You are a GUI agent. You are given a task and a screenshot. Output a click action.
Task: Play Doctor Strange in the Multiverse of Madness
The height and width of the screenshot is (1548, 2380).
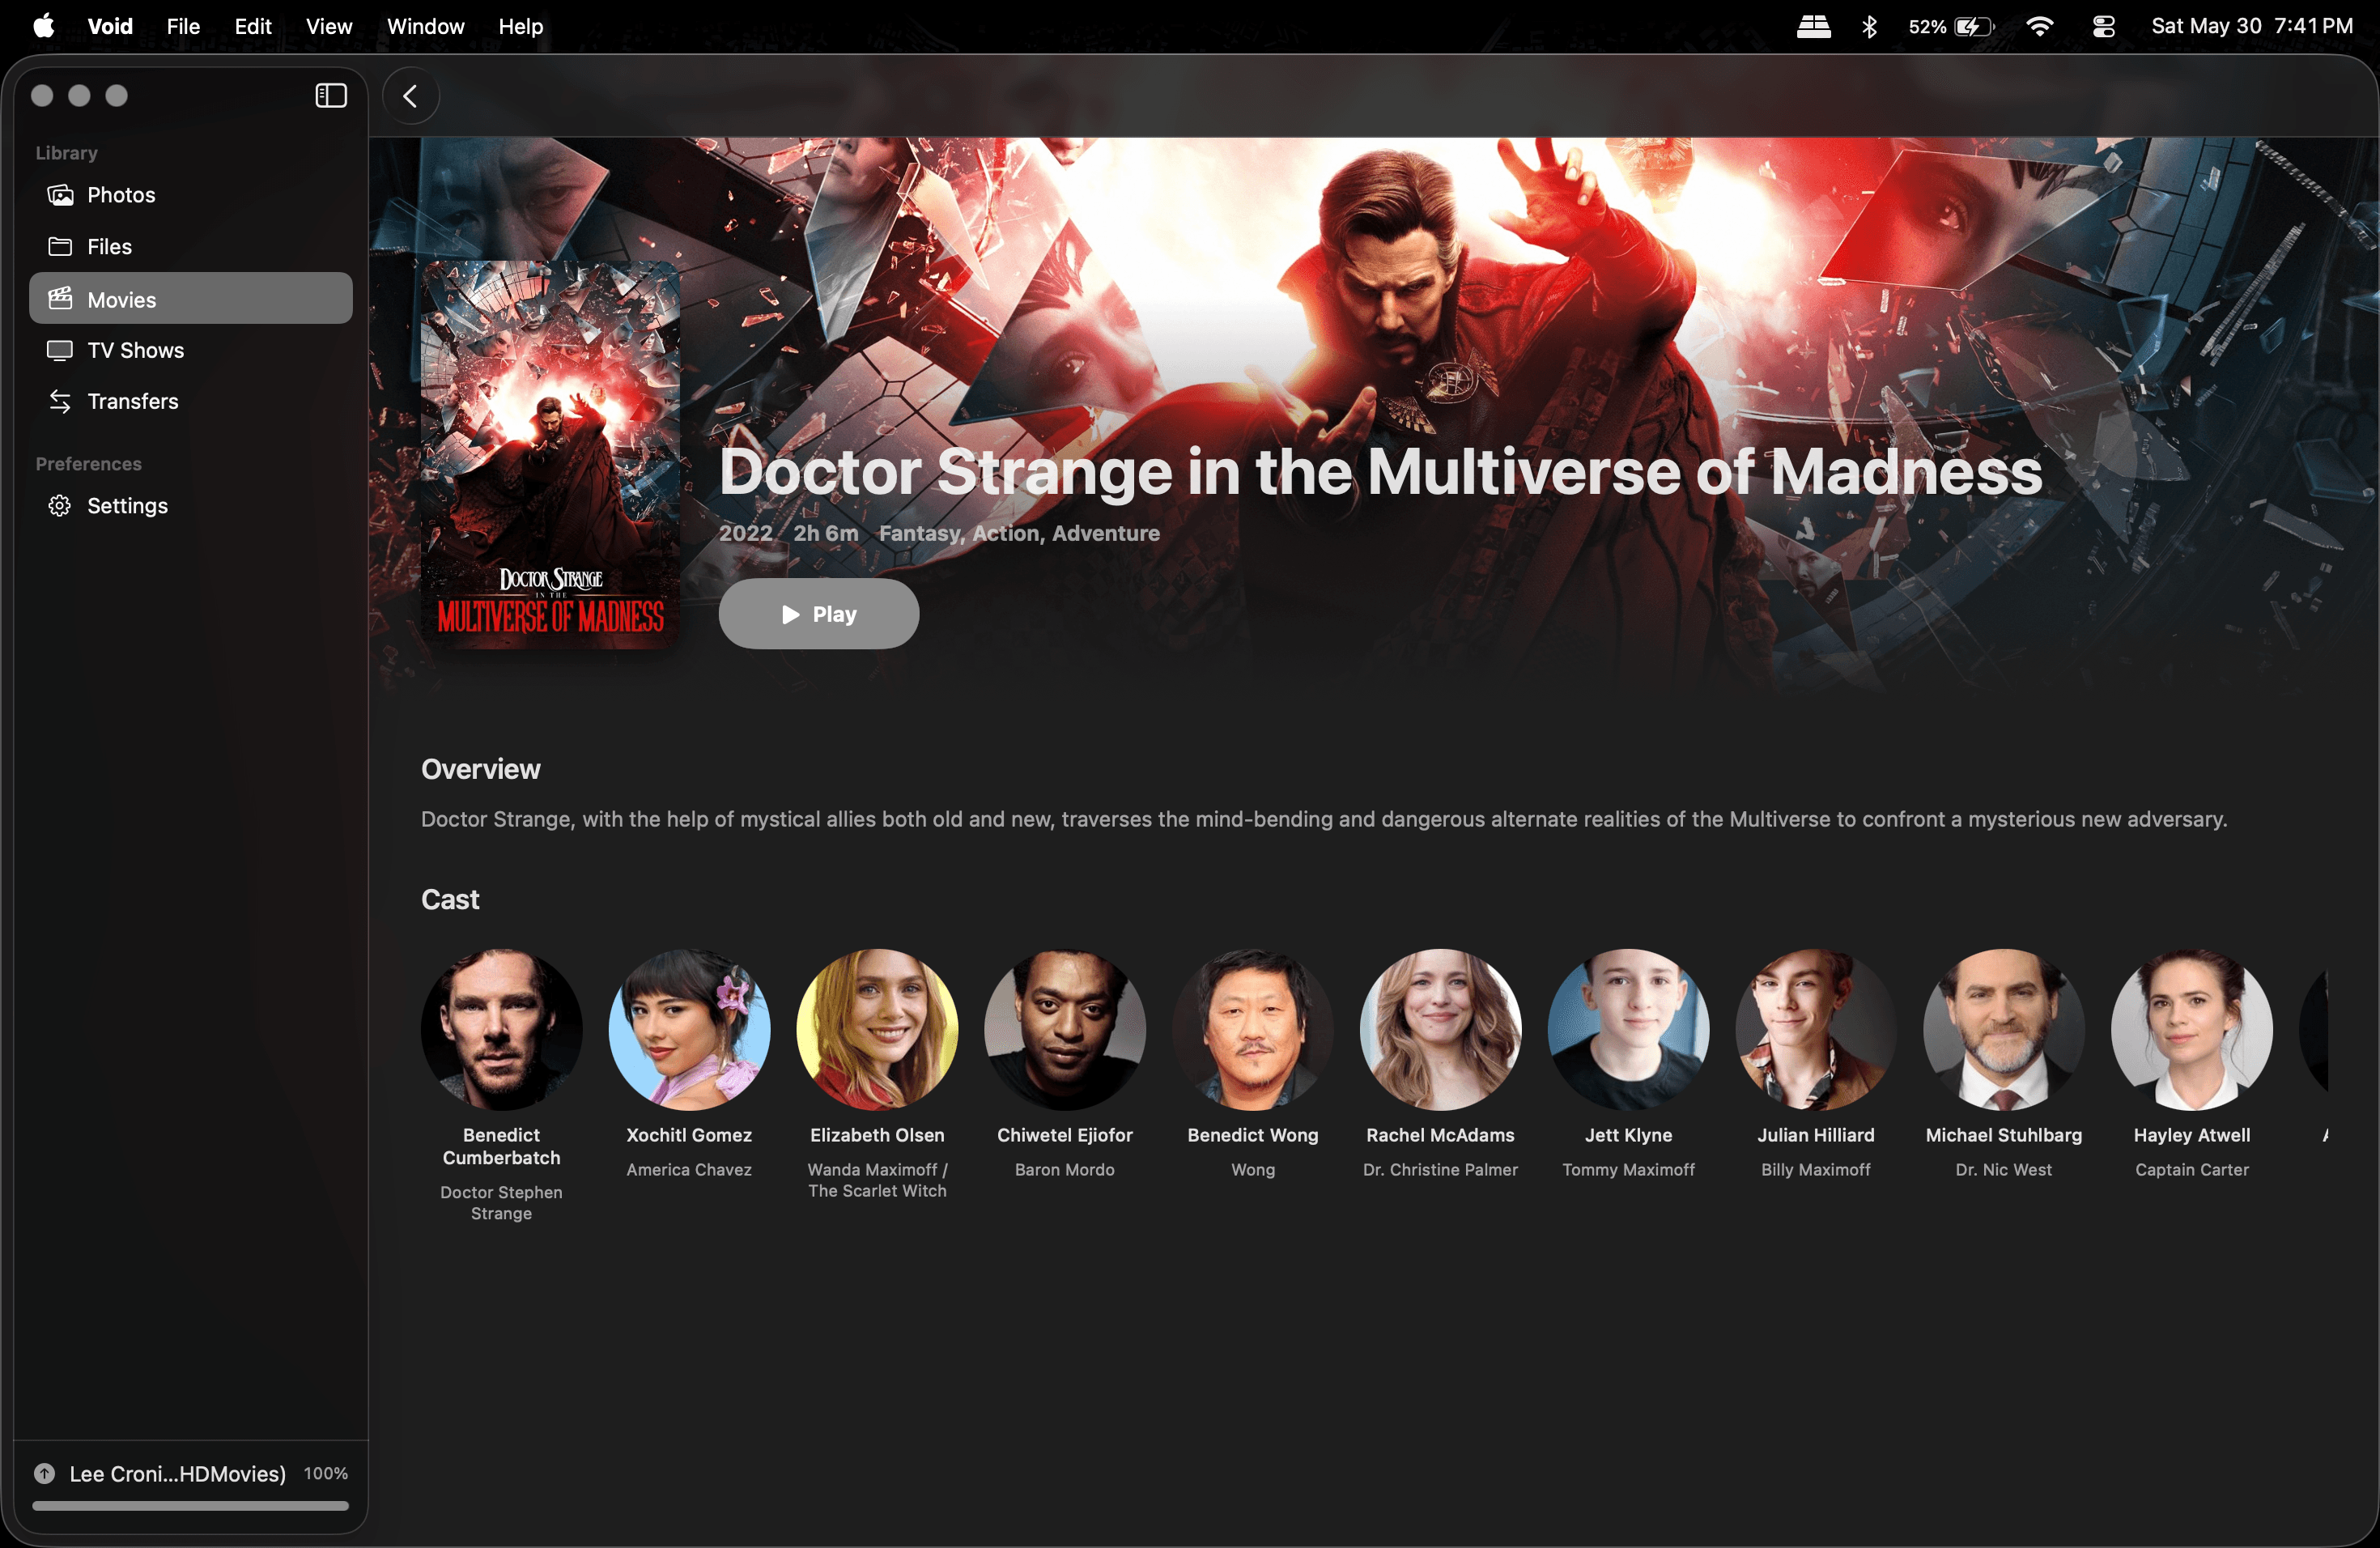[819, 614]
